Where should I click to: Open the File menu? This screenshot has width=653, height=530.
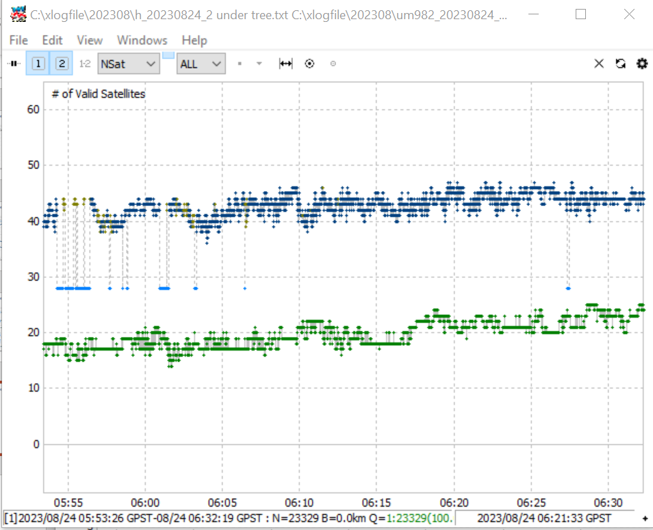click(x=18, y=40)
